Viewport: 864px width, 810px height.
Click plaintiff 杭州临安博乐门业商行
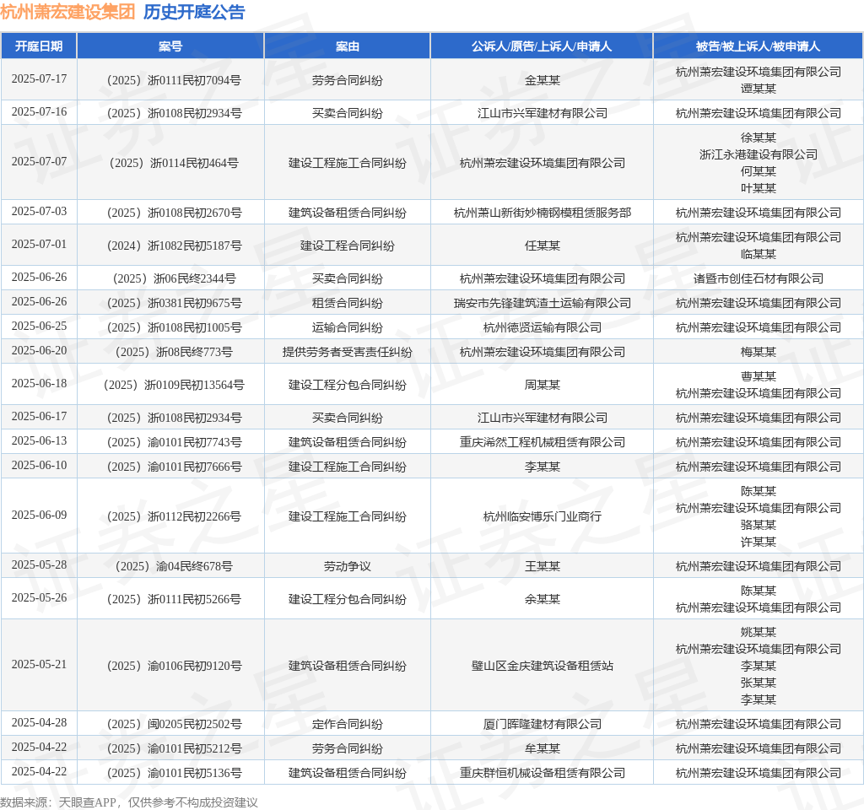(543, 517)
